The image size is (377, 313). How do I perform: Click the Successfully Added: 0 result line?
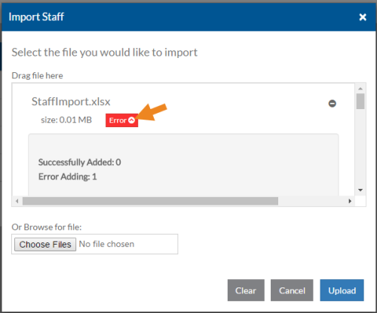(x=79, y=163)
